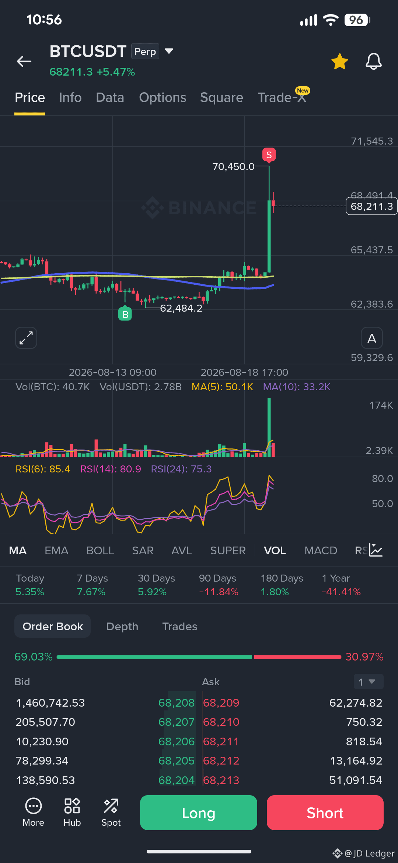Screen dimensions: 398x863
Task: Select bid price 68,206
Action: [x=176, y=742]
